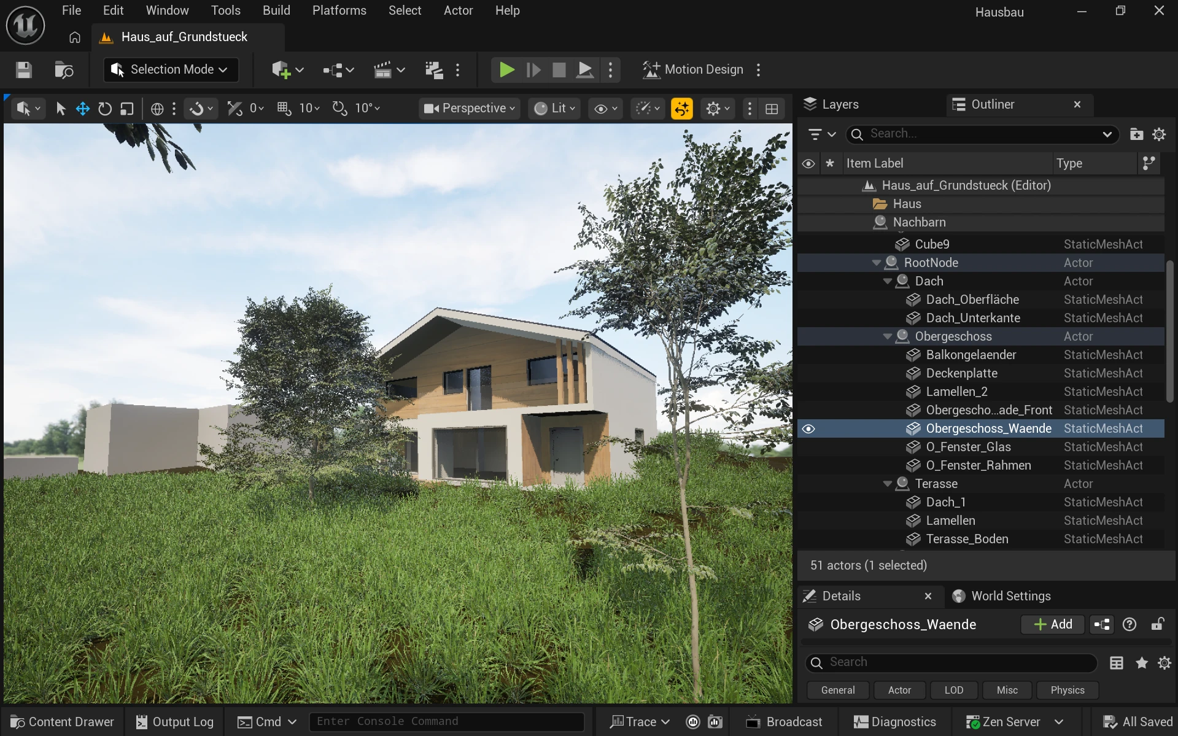Image resolution: width=1178 pixels, height=736 pixels.
Task: Toggle rotation snapping at 10 degrees
Action: (339, 108)
